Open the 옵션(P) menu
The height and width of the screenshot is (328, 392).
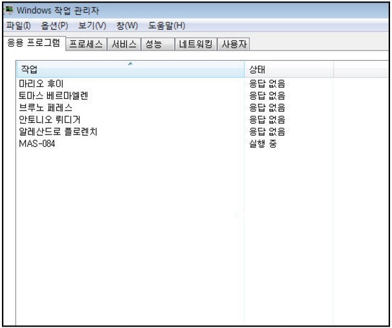tap(54, 25)
